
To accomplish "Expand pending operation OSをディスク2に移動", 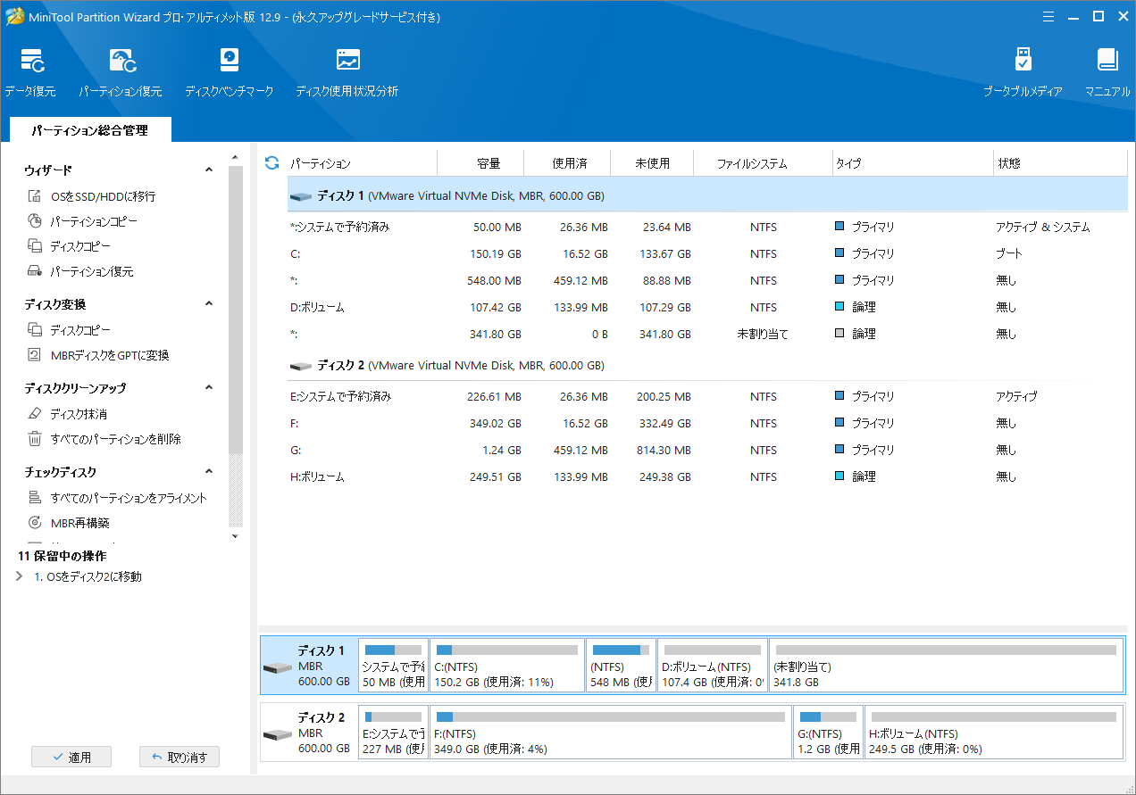I will [x=21, y=576].
